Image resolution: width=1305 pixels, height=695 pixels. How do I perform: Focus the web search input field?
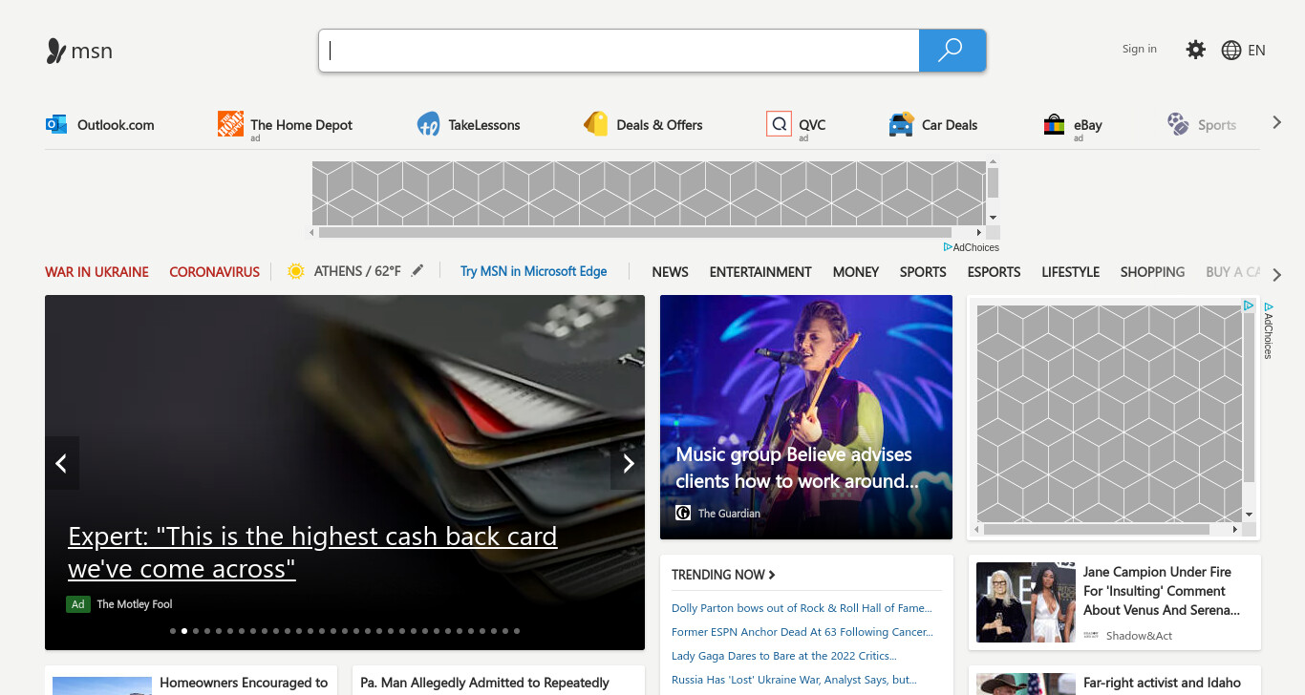(x=619, y=51)
